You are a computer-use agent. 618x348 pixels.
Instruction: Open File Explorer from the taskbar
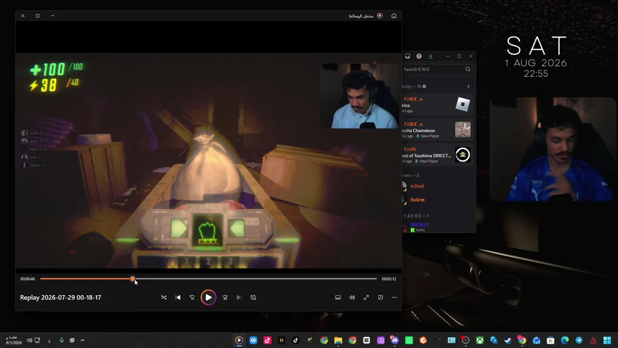coord(338,340)
